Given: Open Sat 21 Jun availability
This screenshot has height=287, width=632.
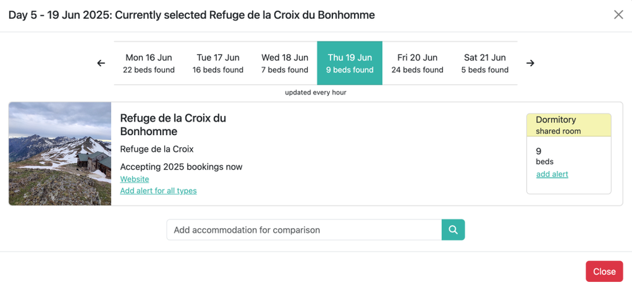Looking at the screenshot, I should 485,63.
